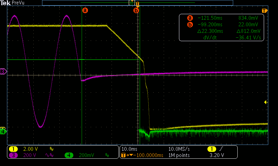Viewport: 278px width, 166px height.
Task: Select the green channel 4 ground marker on left edge
Action: coord(3,131)
